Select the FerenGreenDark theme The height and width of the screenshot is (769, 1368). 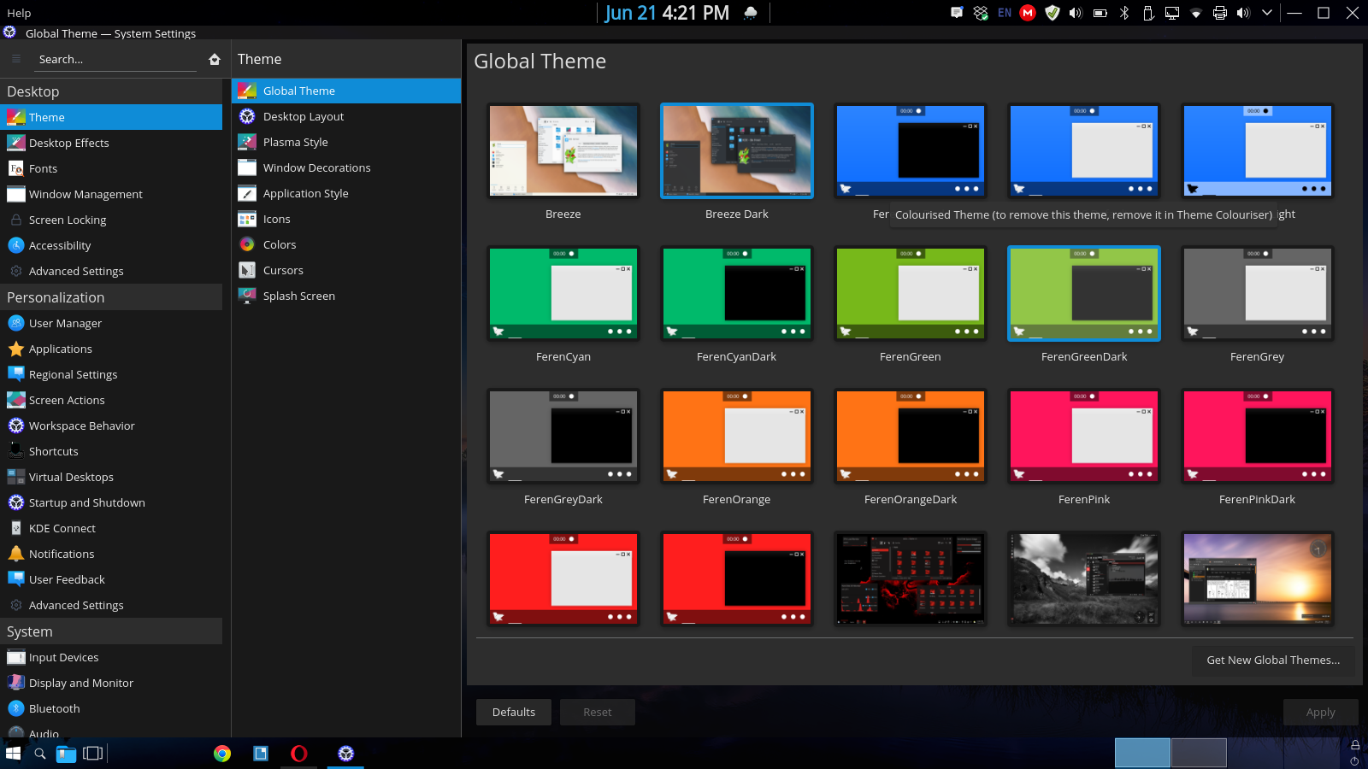pyautogui.click(x=1084, y=293)
